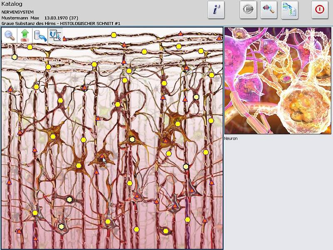Click the red triangle marker in the bottom-left corner

(19, 231)
